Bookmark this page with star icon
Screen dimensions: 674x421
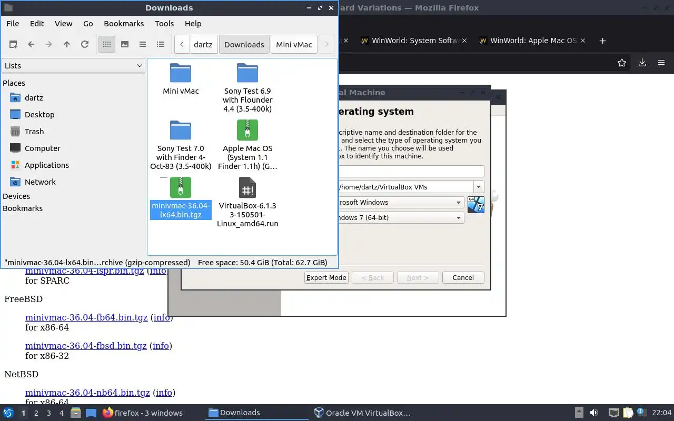click(622, 63)
